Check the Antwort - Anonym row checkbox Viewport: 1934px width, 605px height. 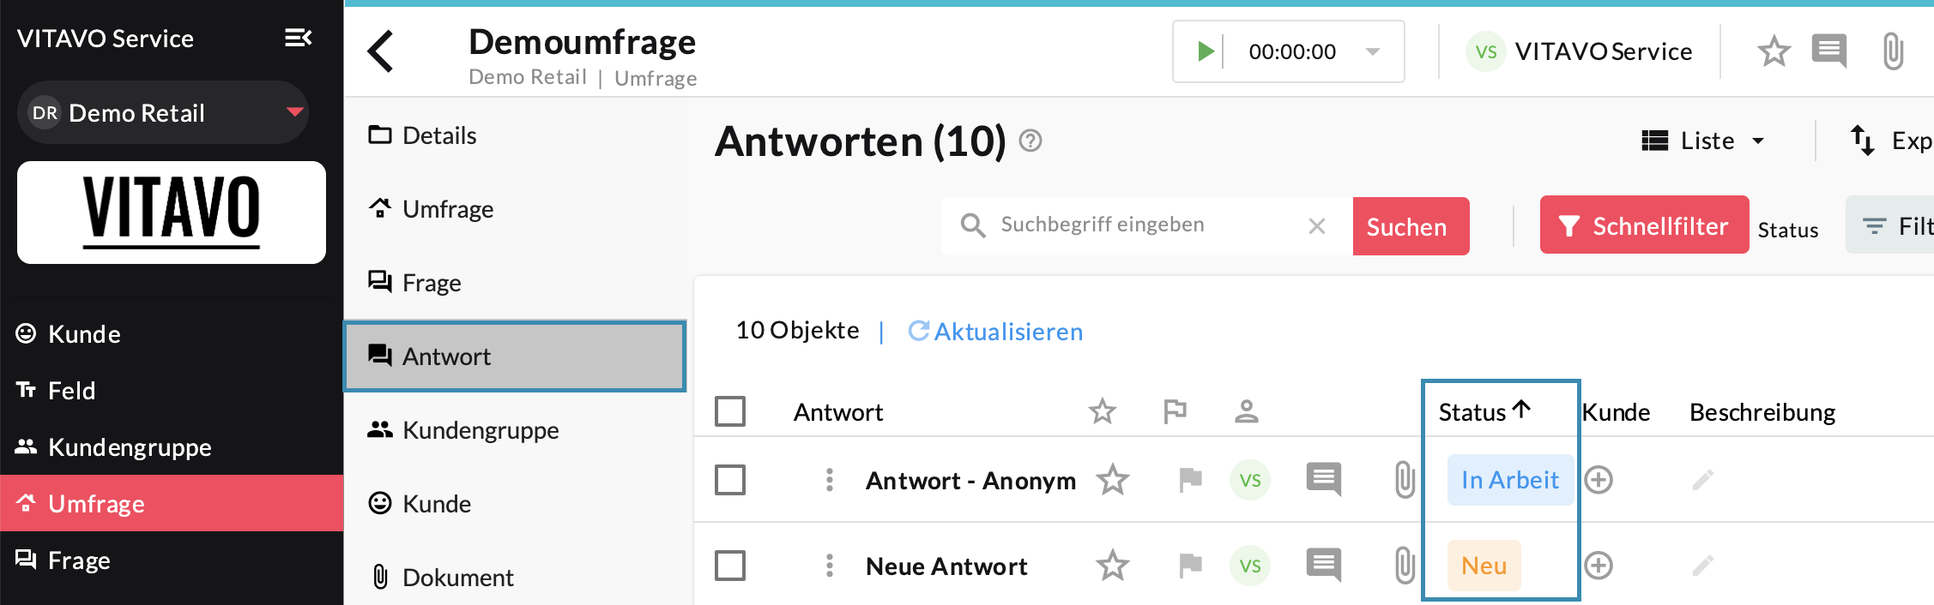coord(730,480)
